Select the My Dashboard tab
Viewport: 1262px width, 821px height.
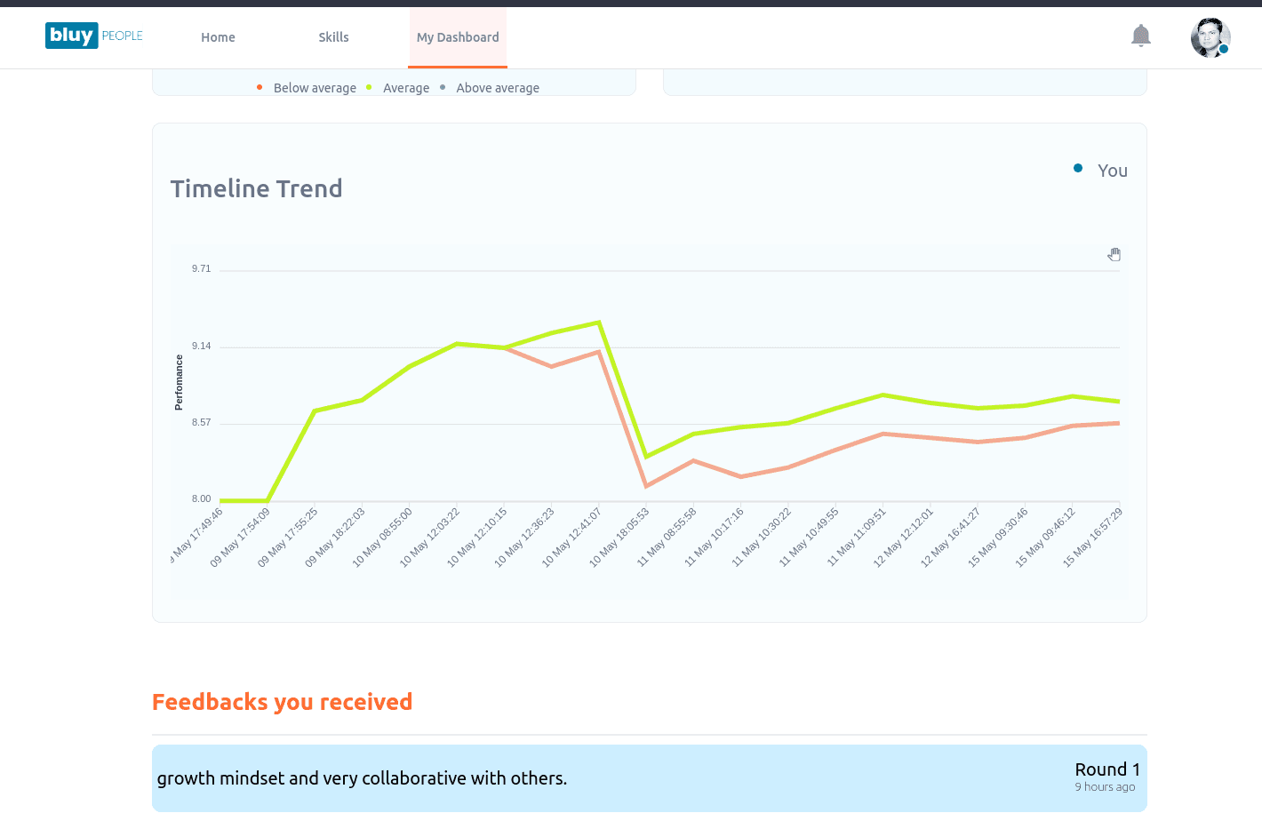(x=458, y=37)
